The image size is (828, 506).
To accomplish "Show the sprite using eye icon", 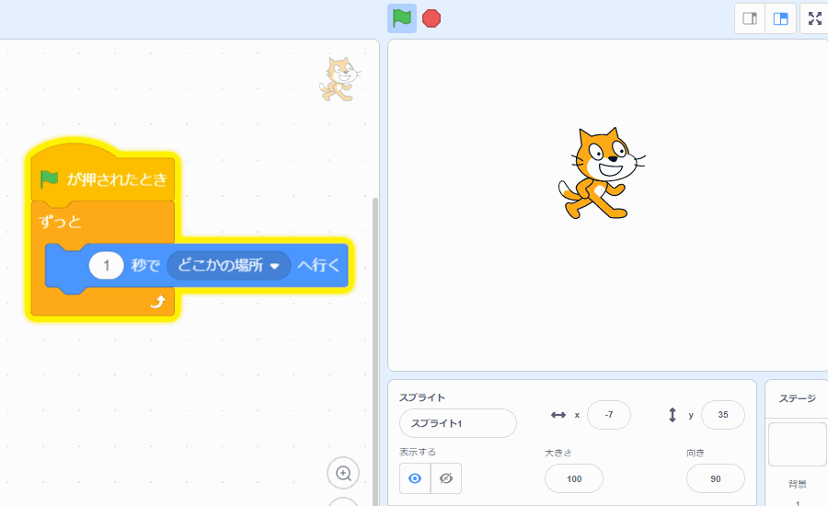I will (x=415, y=478).
